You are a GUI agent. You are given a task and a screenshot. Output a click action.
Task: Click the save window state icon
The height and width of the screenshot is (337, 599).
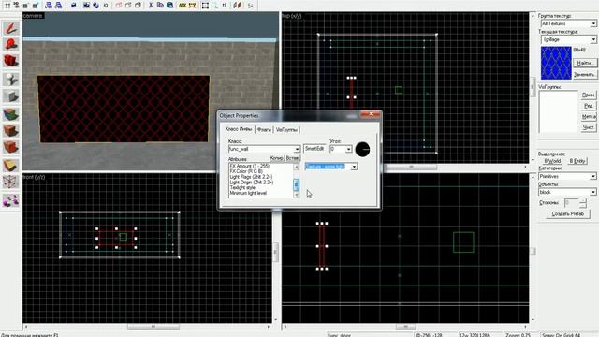pyautogui.click(x=58, y=6)
